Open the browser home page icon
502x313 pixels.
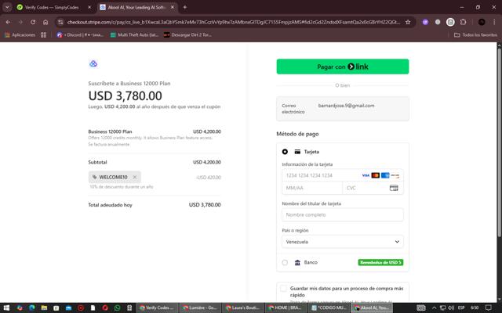[x=45, y=22]
